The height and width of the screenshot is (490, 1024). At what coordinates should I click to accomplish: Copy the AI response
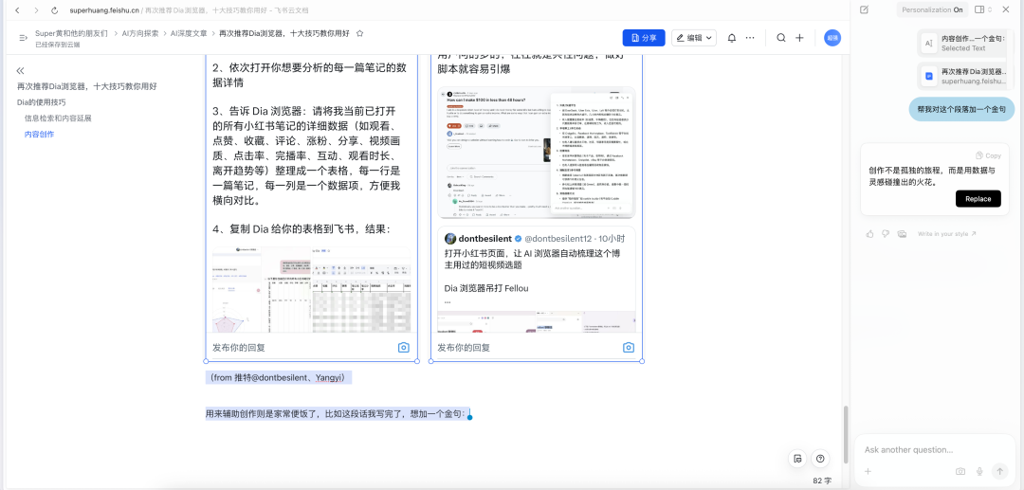[988, 155]
